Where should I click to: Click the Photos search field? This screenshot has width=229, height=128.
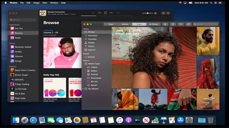tap(205, 24)
